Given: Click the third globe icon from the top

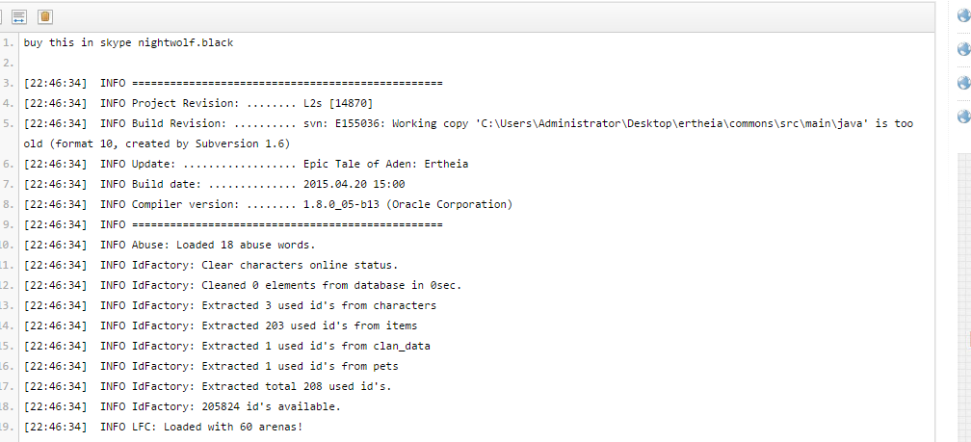Looking at the screenshot, I should pos(963,83).
